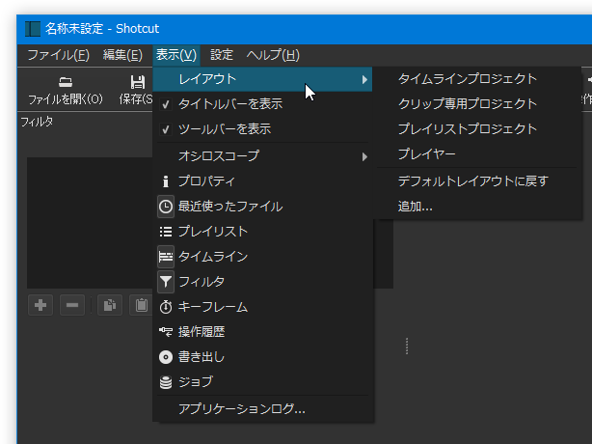Open the ヘルプ(H) menu
Viewport: 592px width, 444px height.
point(273,55)
